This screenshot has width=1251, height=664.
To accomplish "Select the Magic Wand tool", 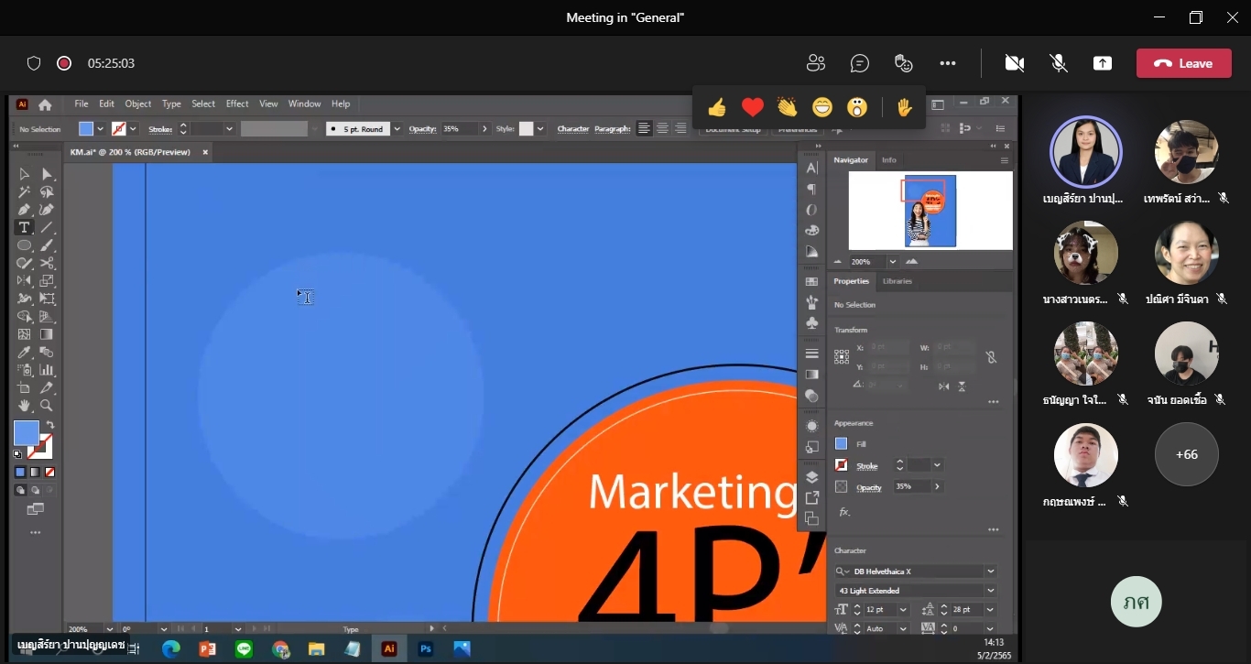I will [x=25, y=192].
